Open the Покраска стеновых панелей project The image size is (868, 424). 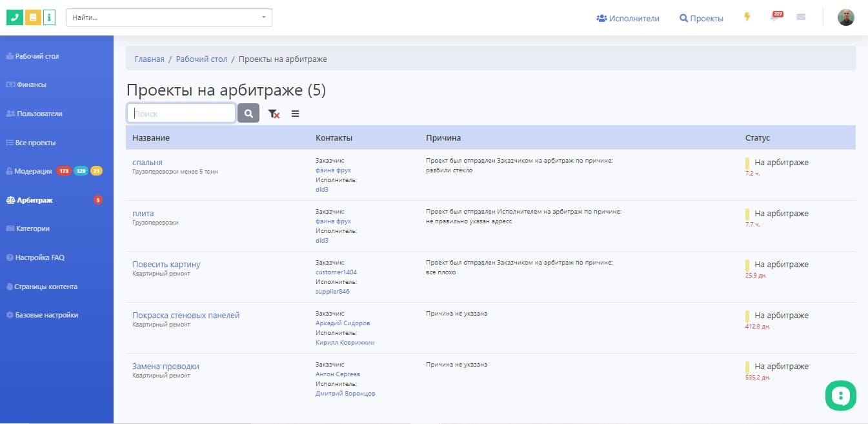tap(186, 316)
